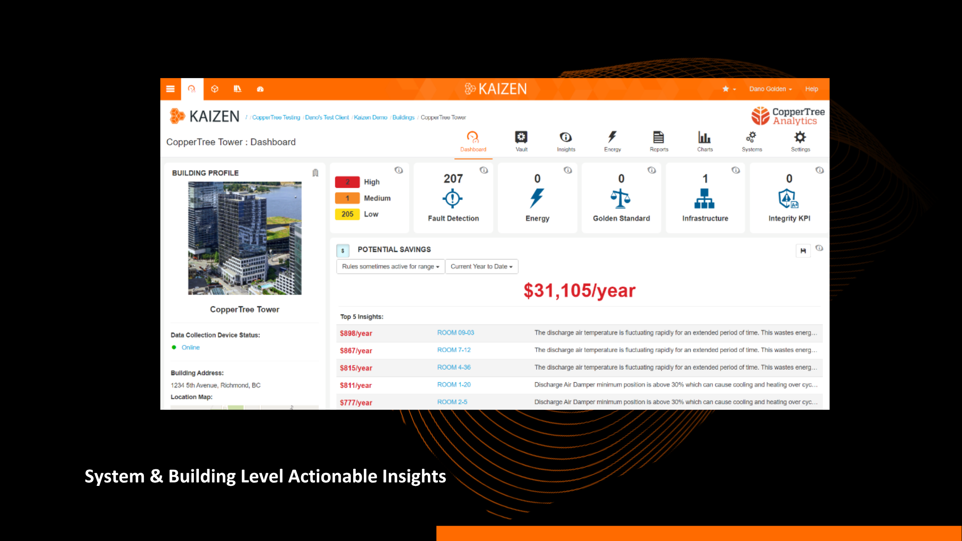Open the Insights section icon
The image size is (962, 541).
point(566,138)
